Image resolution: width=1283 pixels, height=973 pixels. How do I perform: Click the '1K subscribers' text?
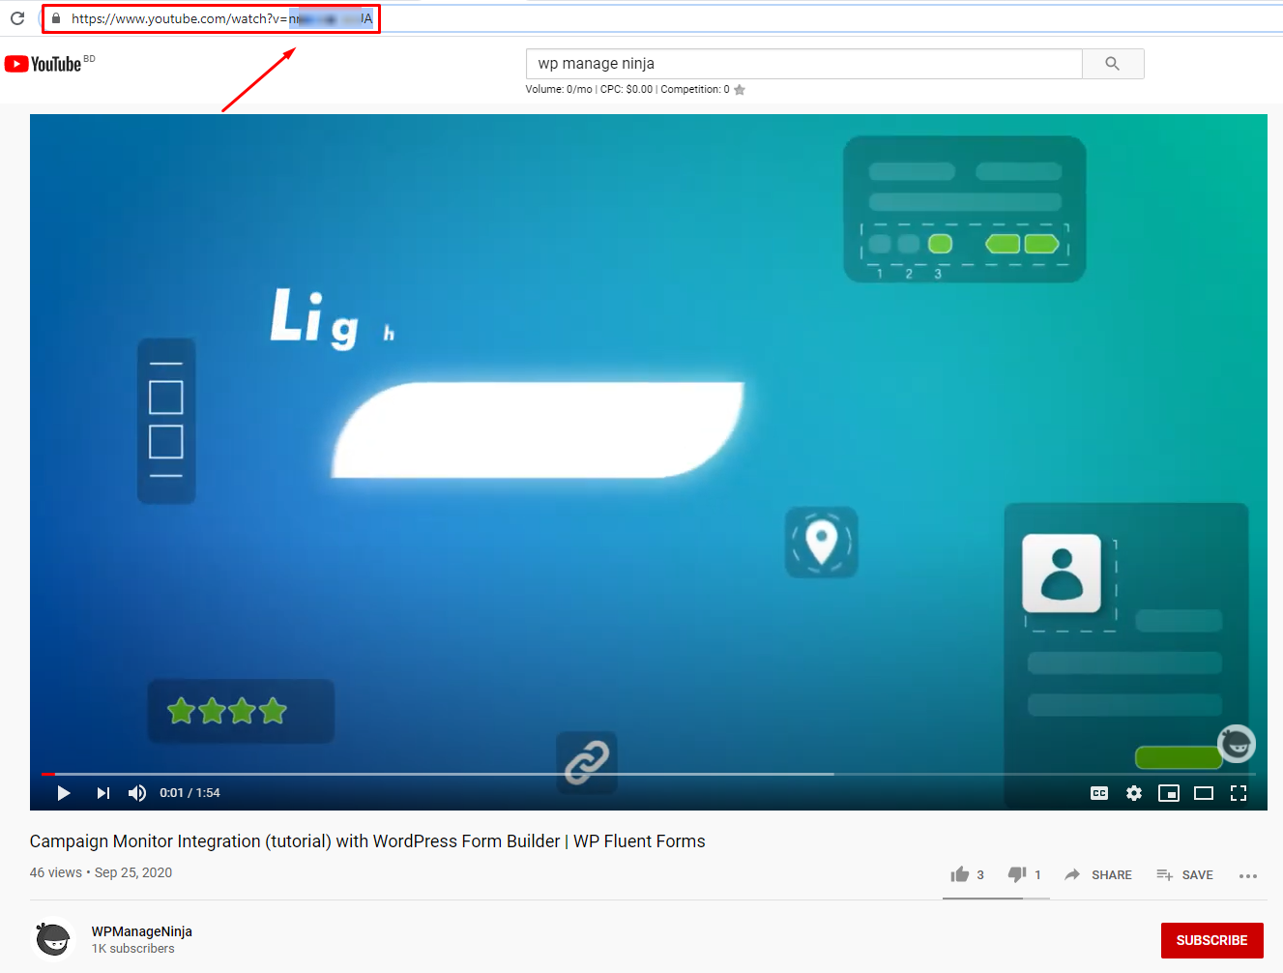(x=133, y=949)
